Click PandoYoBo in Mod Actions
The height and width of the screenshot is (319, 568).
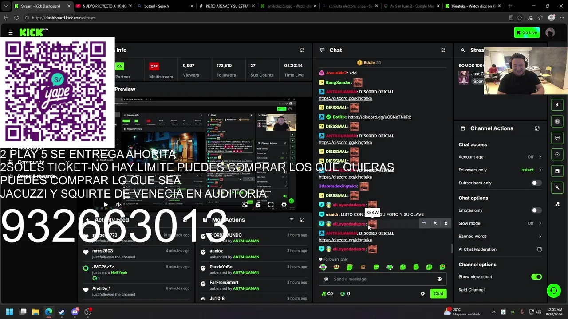coord(221,267)
